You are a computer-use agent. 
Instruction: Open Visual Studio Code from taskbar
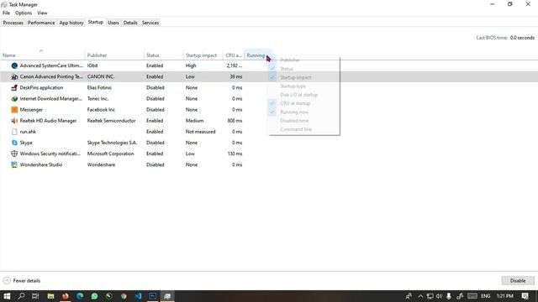pos(138,296)
